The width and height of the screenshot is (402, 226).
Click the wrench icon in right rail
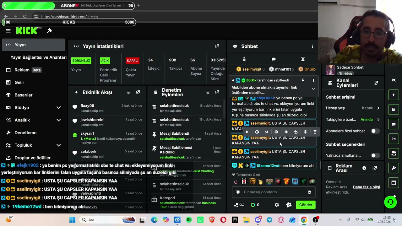click(394, 168)
